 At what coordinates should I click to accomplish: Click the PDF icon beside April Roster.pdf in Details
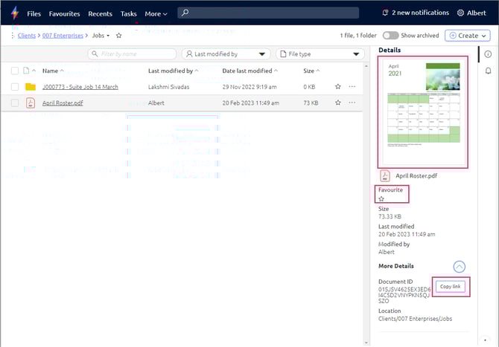click(x=385, y=176)
